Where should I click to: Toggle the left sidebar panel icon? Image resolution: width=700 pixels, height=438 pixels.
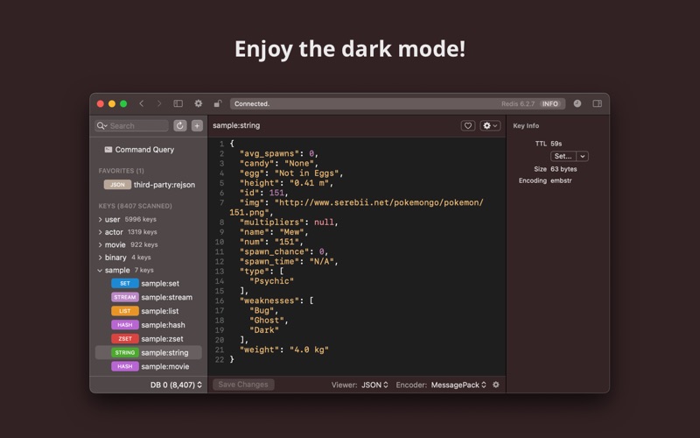pos(178,103)
